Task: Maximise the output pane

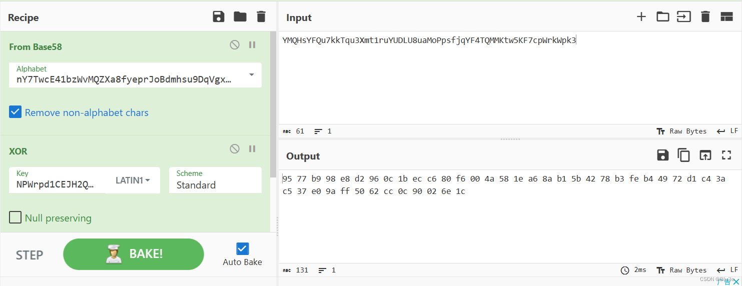Action: pyautogui.click(x=726, y=155)
